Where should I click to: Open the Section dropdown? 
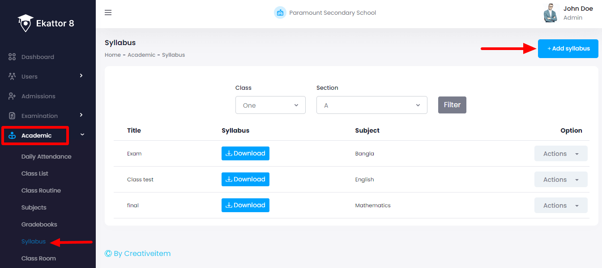371,105
